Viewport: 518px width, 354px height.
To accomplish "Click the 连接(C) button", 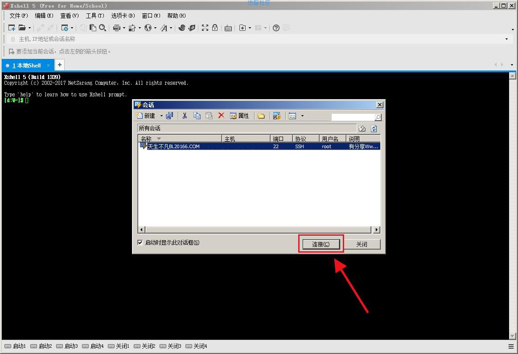I will coord(321,244).
